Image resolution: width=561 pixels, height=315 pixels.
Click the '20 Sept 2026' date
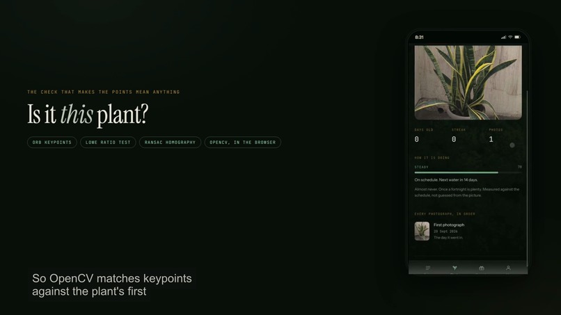[x=445, y=232]
